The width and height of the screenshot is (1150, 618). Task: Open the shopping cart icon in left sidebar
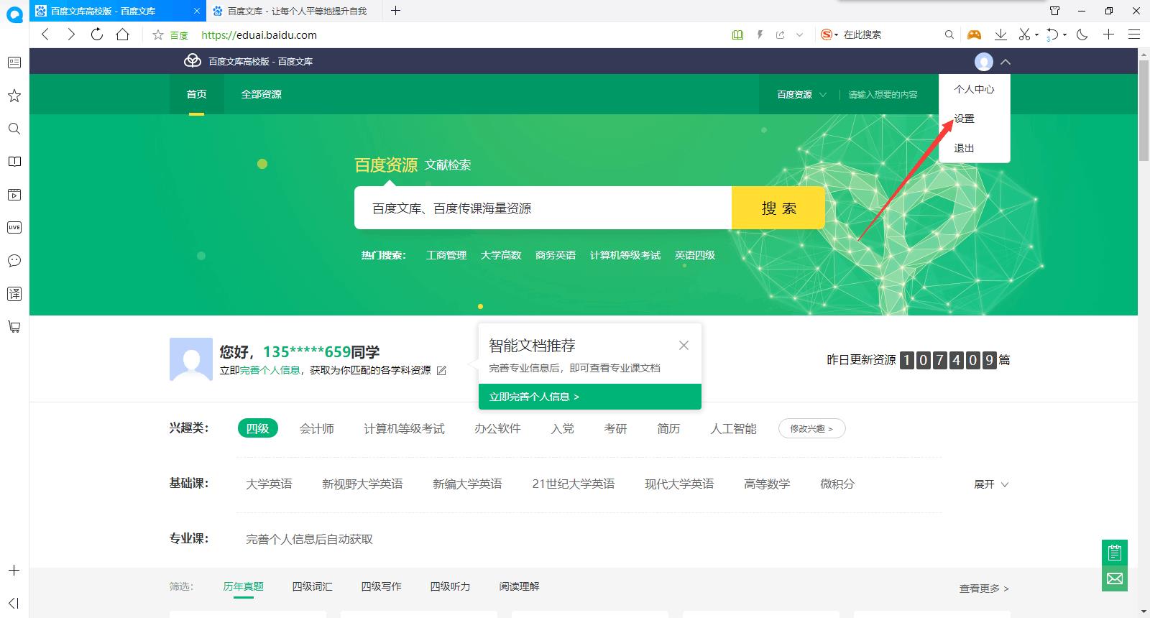[14, 327]
